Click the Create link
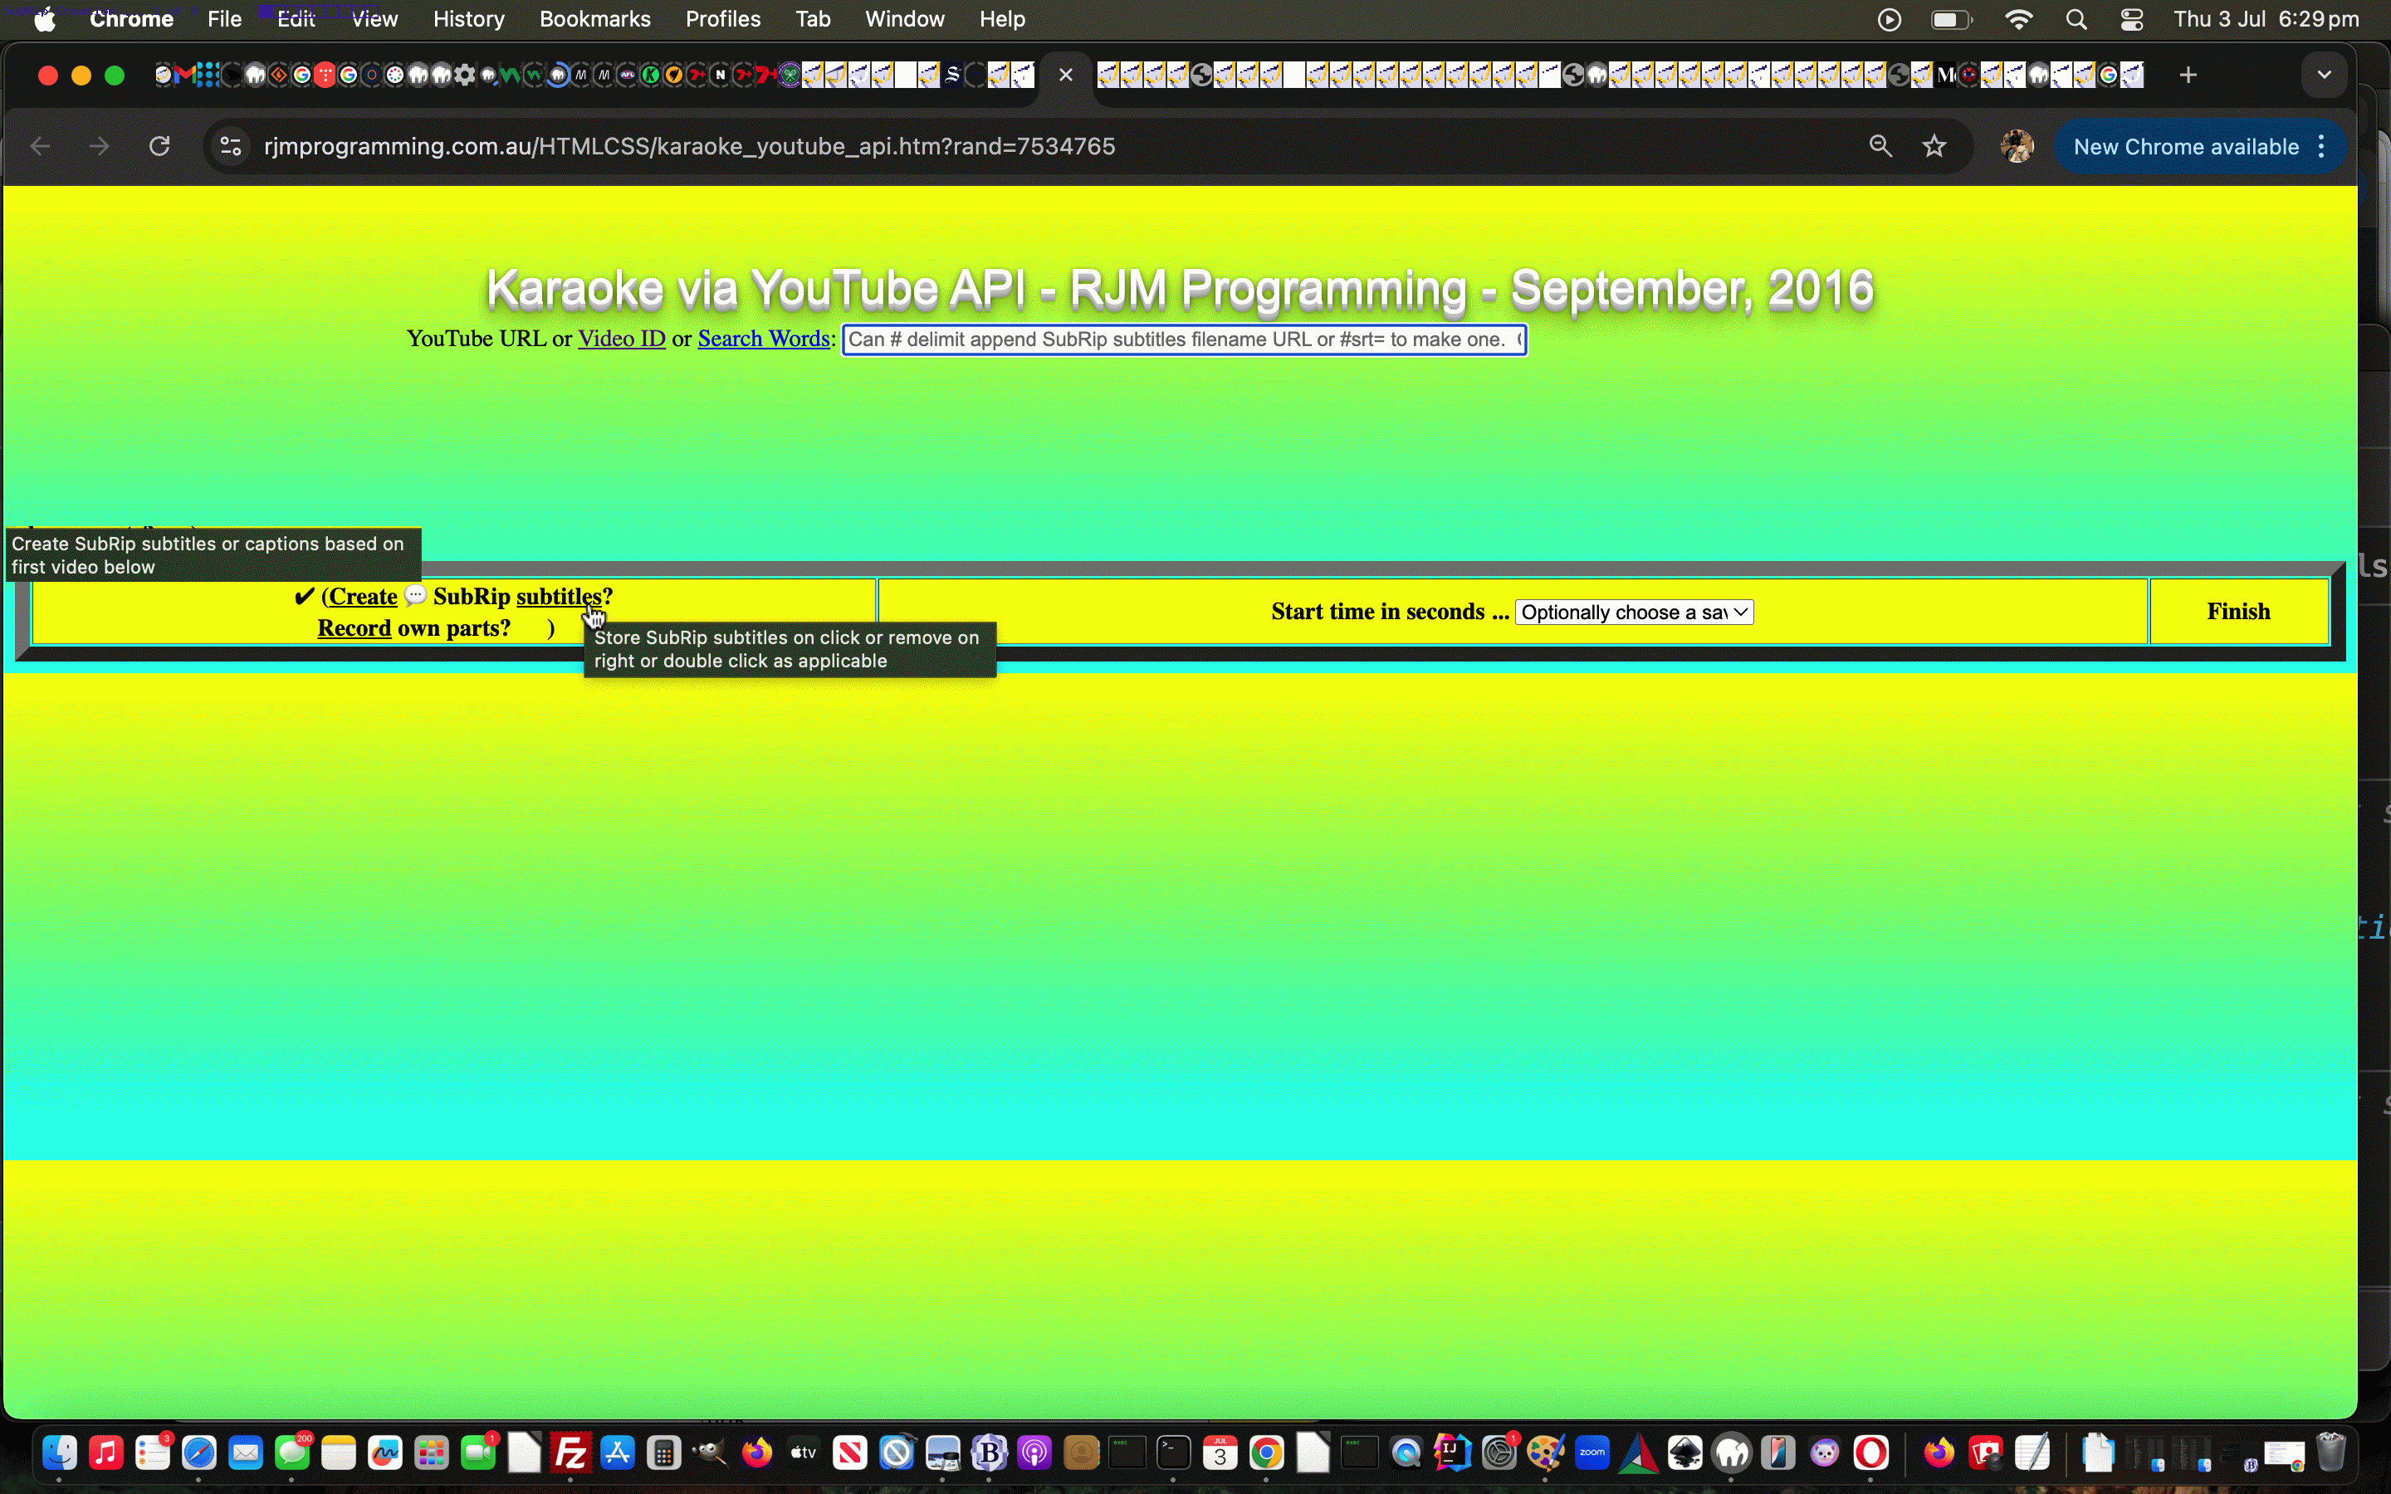This screenshot has height=1494, width=2391. (x=363, y=597)
